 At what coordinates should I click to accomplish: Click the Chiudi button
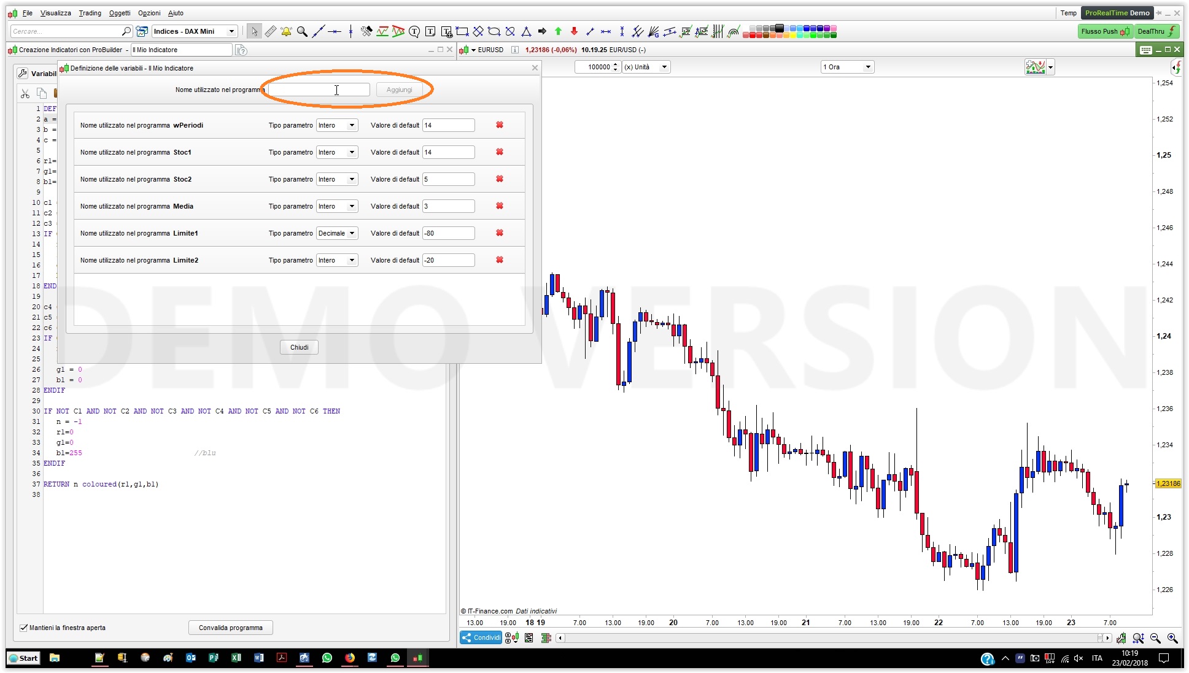tap(299, 347)
